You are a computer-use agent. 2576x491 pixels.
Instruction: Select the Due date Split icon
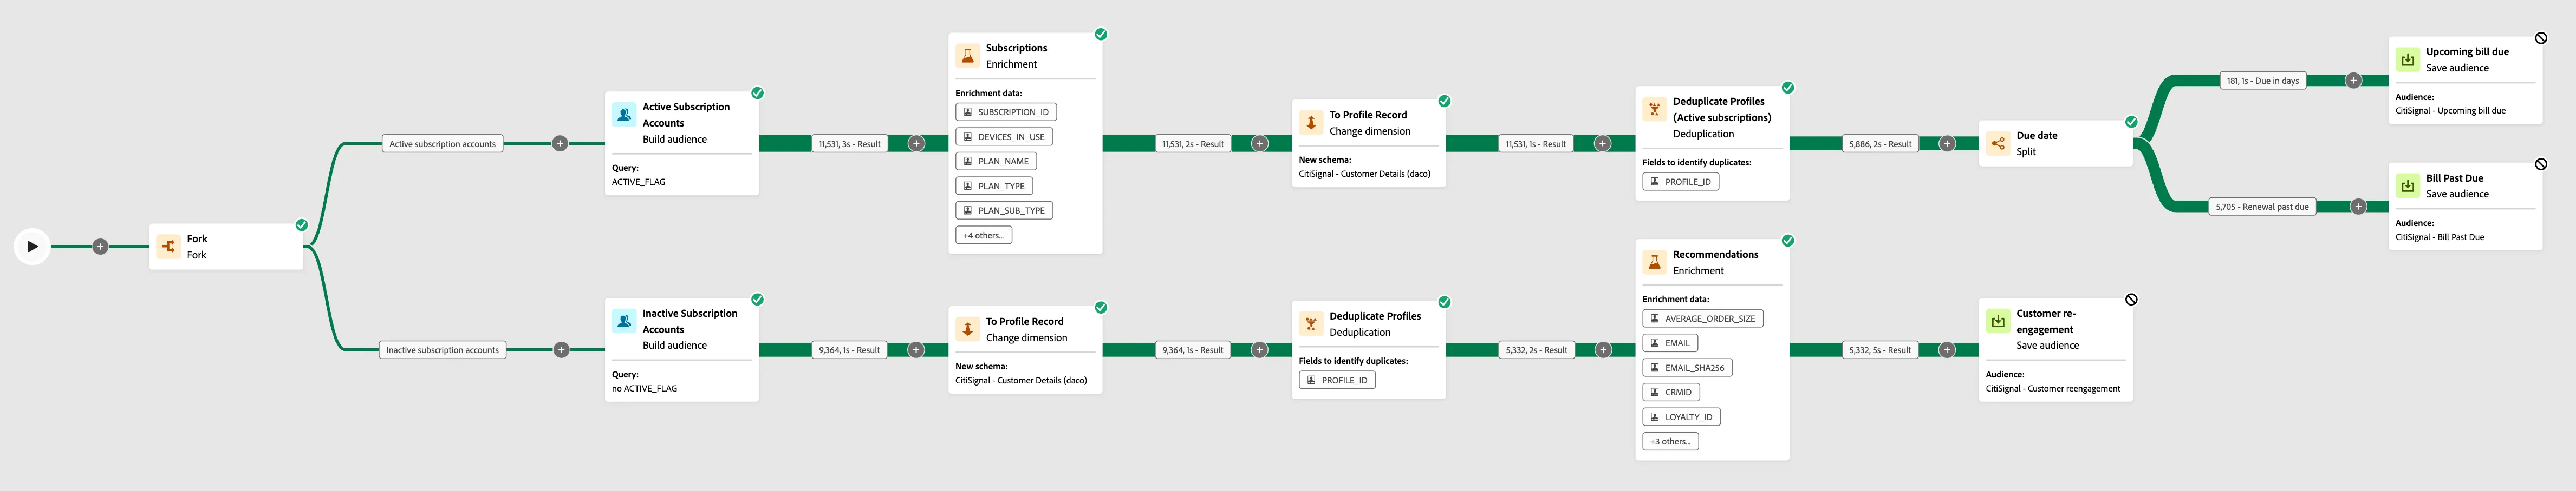click(x=1998, y=144)
